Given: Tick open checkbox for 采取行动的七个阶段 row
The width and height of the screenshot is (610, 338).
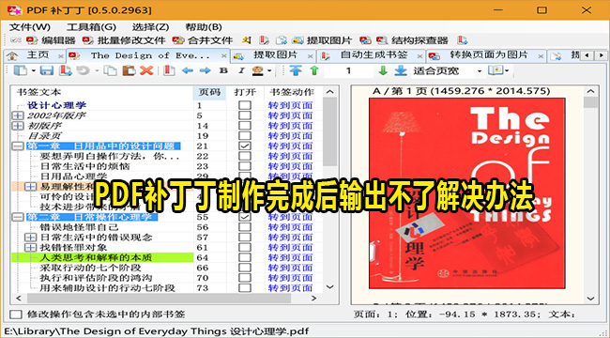Looking at the screenshot, I should [245, 268].
